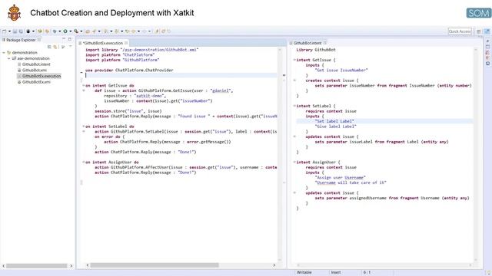
Task: Open the dropdown next to External Tools icon
Action: pyautogui.click(x=81, y=31)
